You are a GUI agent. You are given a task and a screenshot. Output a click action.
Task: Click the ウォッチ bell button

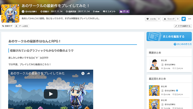pyautogui.click(x=169, y=19)
